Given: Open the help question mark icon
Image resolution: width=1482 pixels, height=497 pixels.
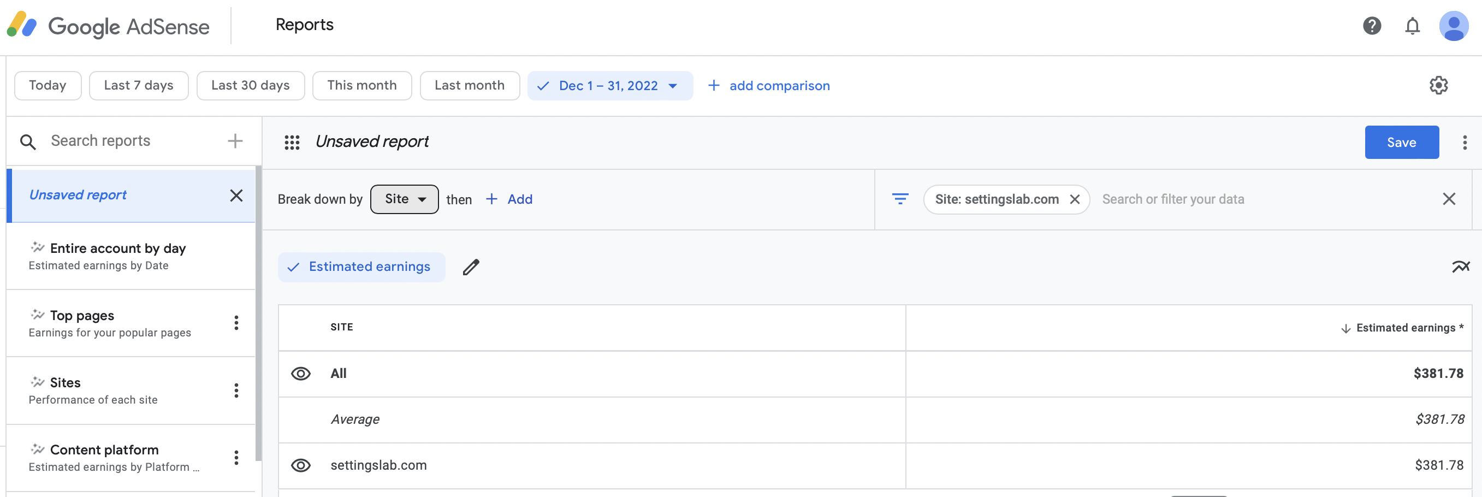Looking at the screenshot, I should click(x=1372, y=26).
